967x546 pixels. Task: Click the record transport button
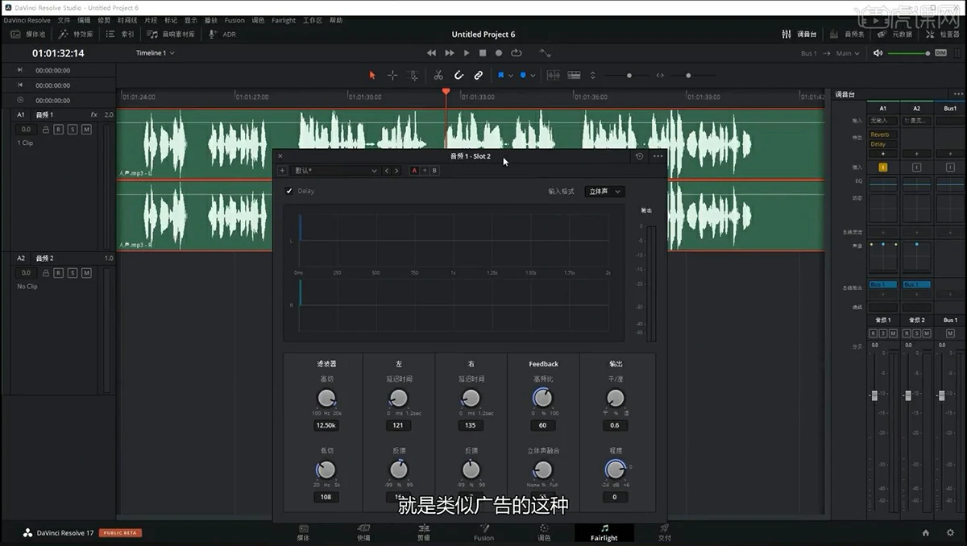tap(499, 53)
